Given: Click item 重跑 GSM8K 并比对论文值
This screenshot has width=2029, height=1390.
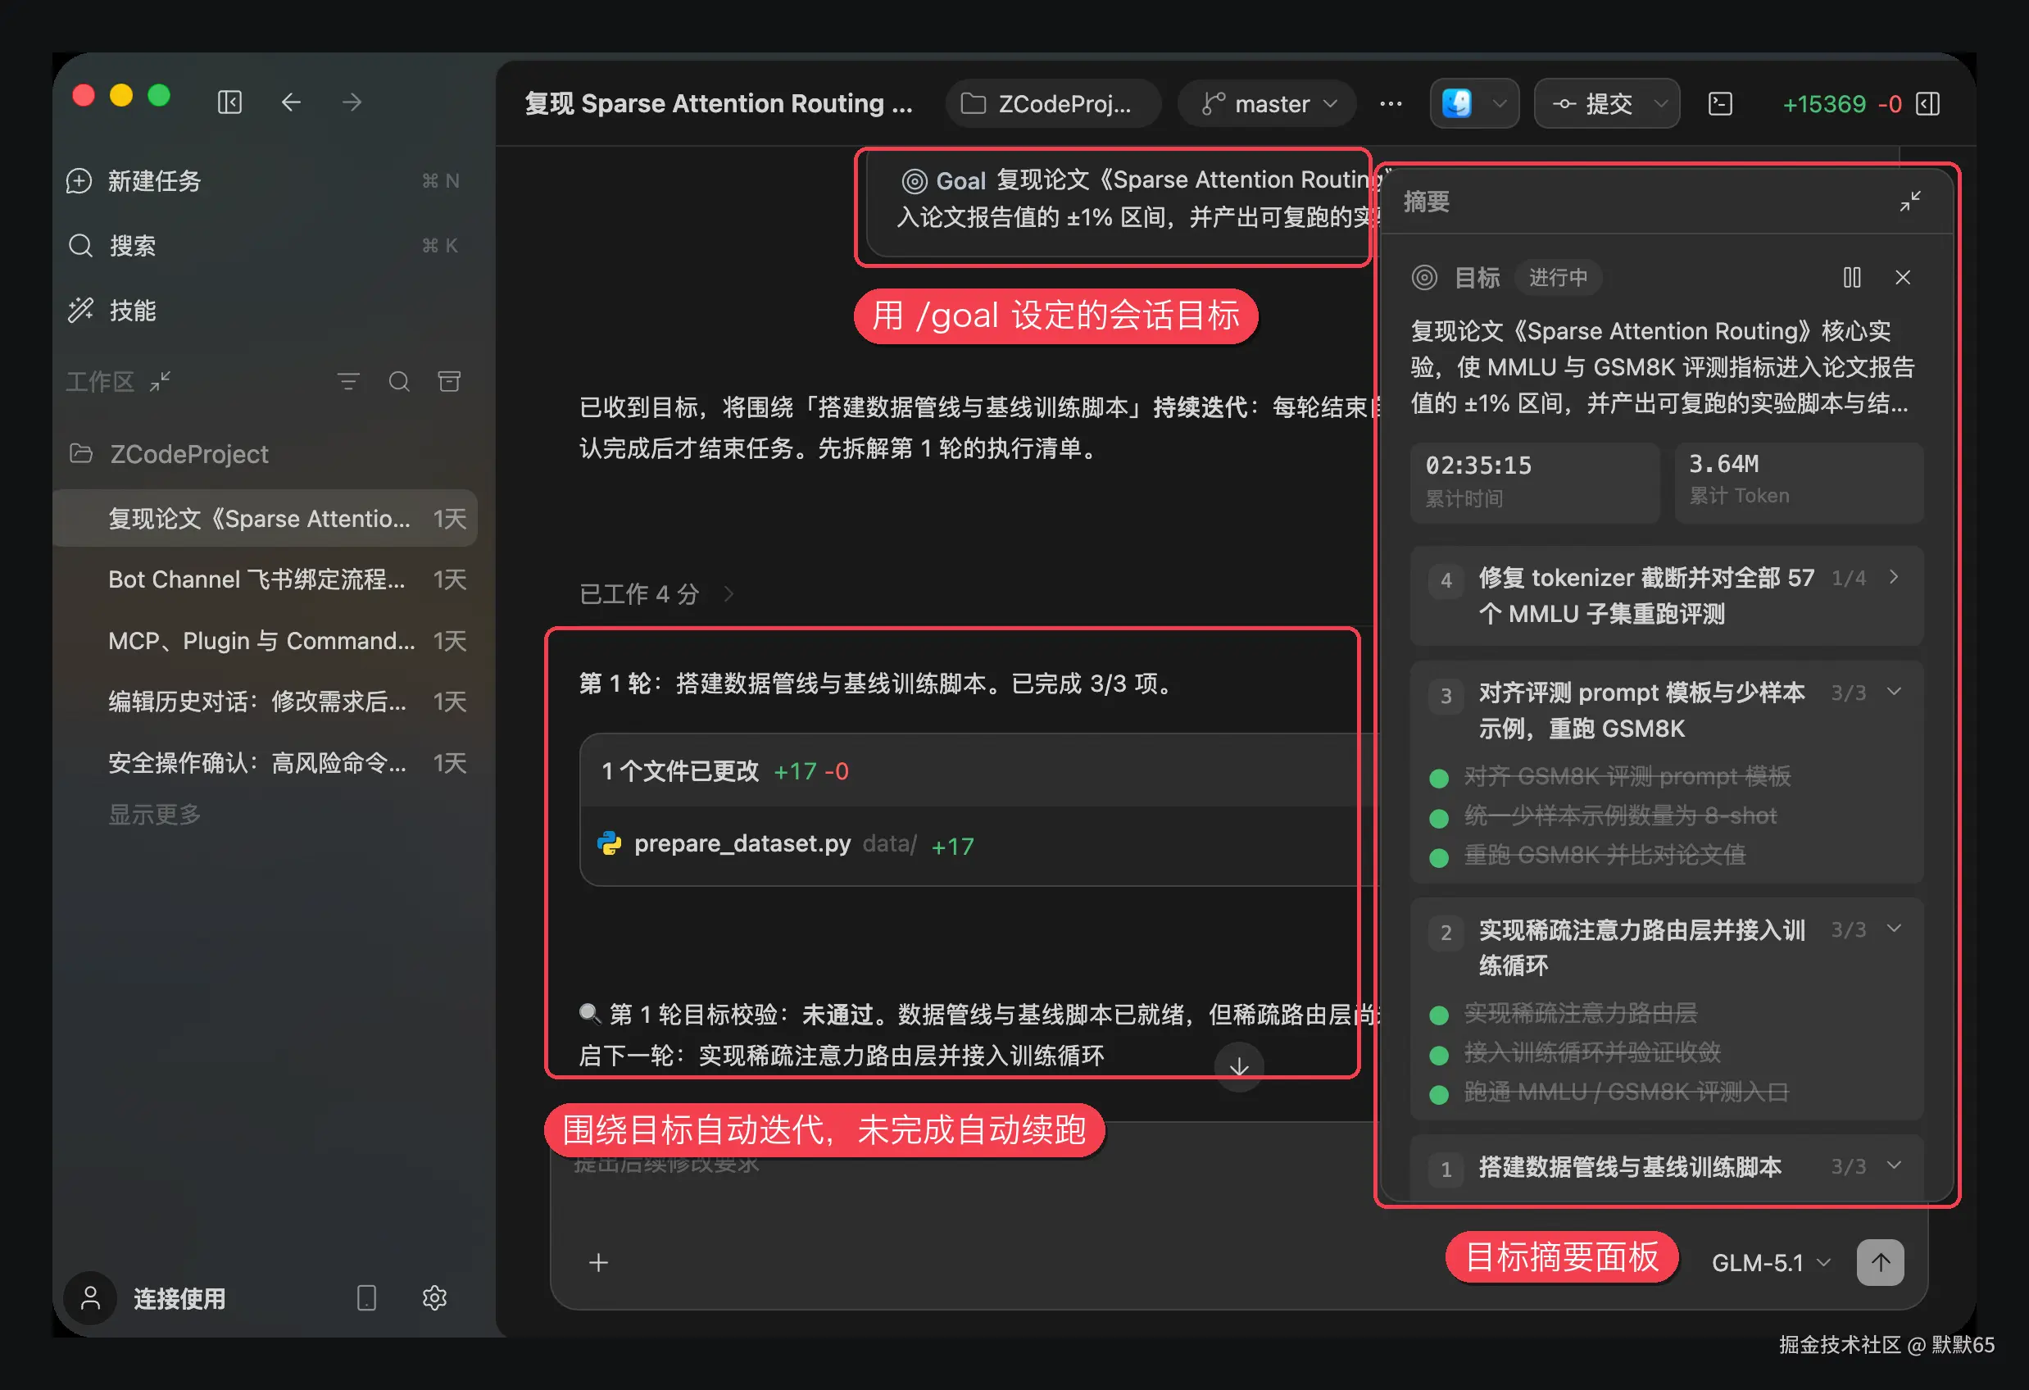Looking at the screenshot, I should pos(1603,855).
